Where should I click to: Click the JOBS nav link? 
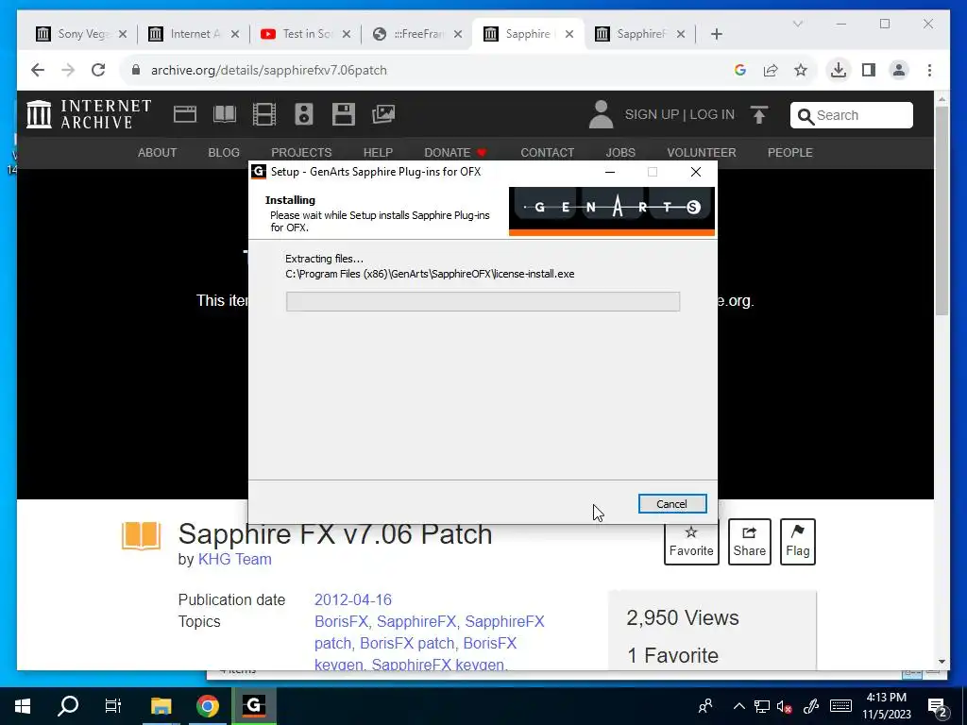(620, 153)
